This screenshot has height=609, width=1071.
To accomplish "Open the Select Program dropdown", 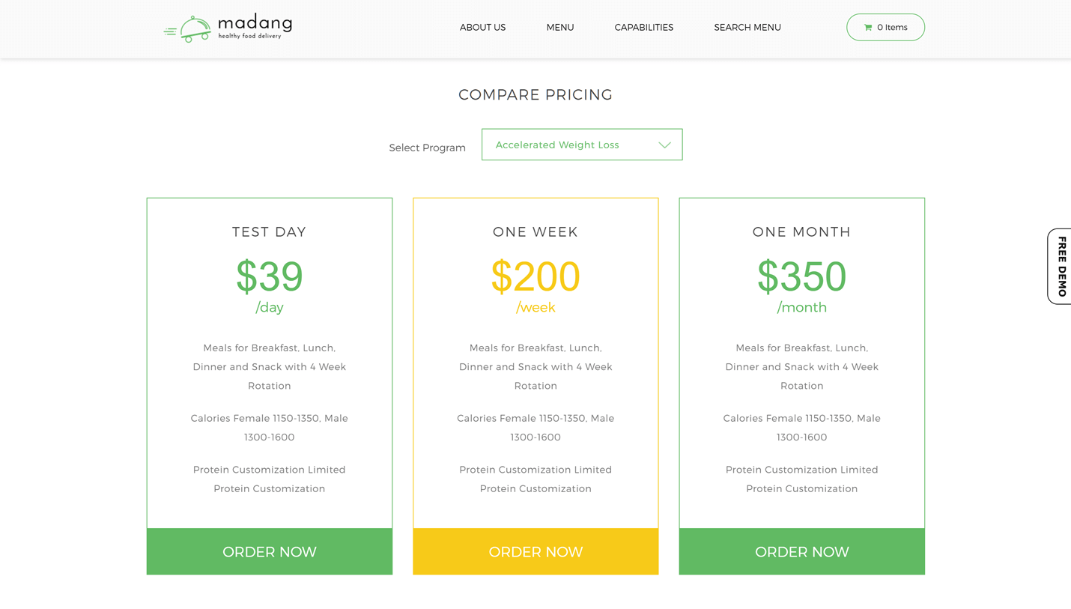I will pos(581,145).
